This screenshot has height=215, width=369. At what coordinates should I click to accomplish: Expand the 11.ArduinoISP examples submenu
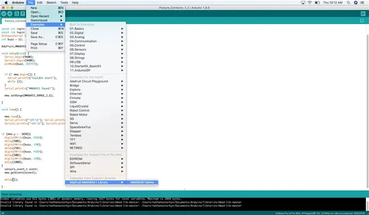click(95, 70)
